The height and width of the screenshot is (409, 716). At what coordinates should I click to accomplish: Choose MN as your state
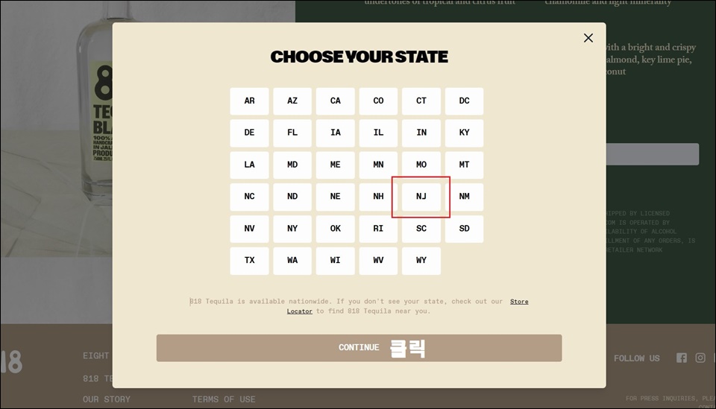pyautogui.click(x=378, y=165)
